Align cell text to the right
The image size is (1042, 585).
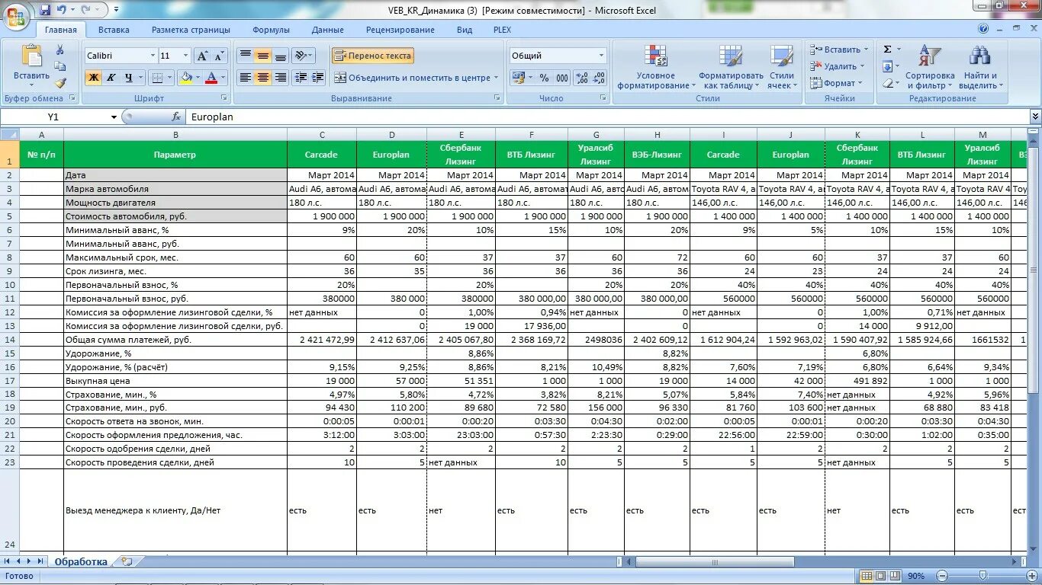(x=280, y=78)
